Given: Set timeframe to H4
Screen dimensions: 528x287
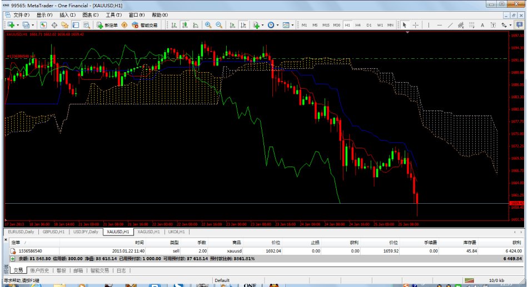Looking at the screenshot, I should (x=358, y=25).
